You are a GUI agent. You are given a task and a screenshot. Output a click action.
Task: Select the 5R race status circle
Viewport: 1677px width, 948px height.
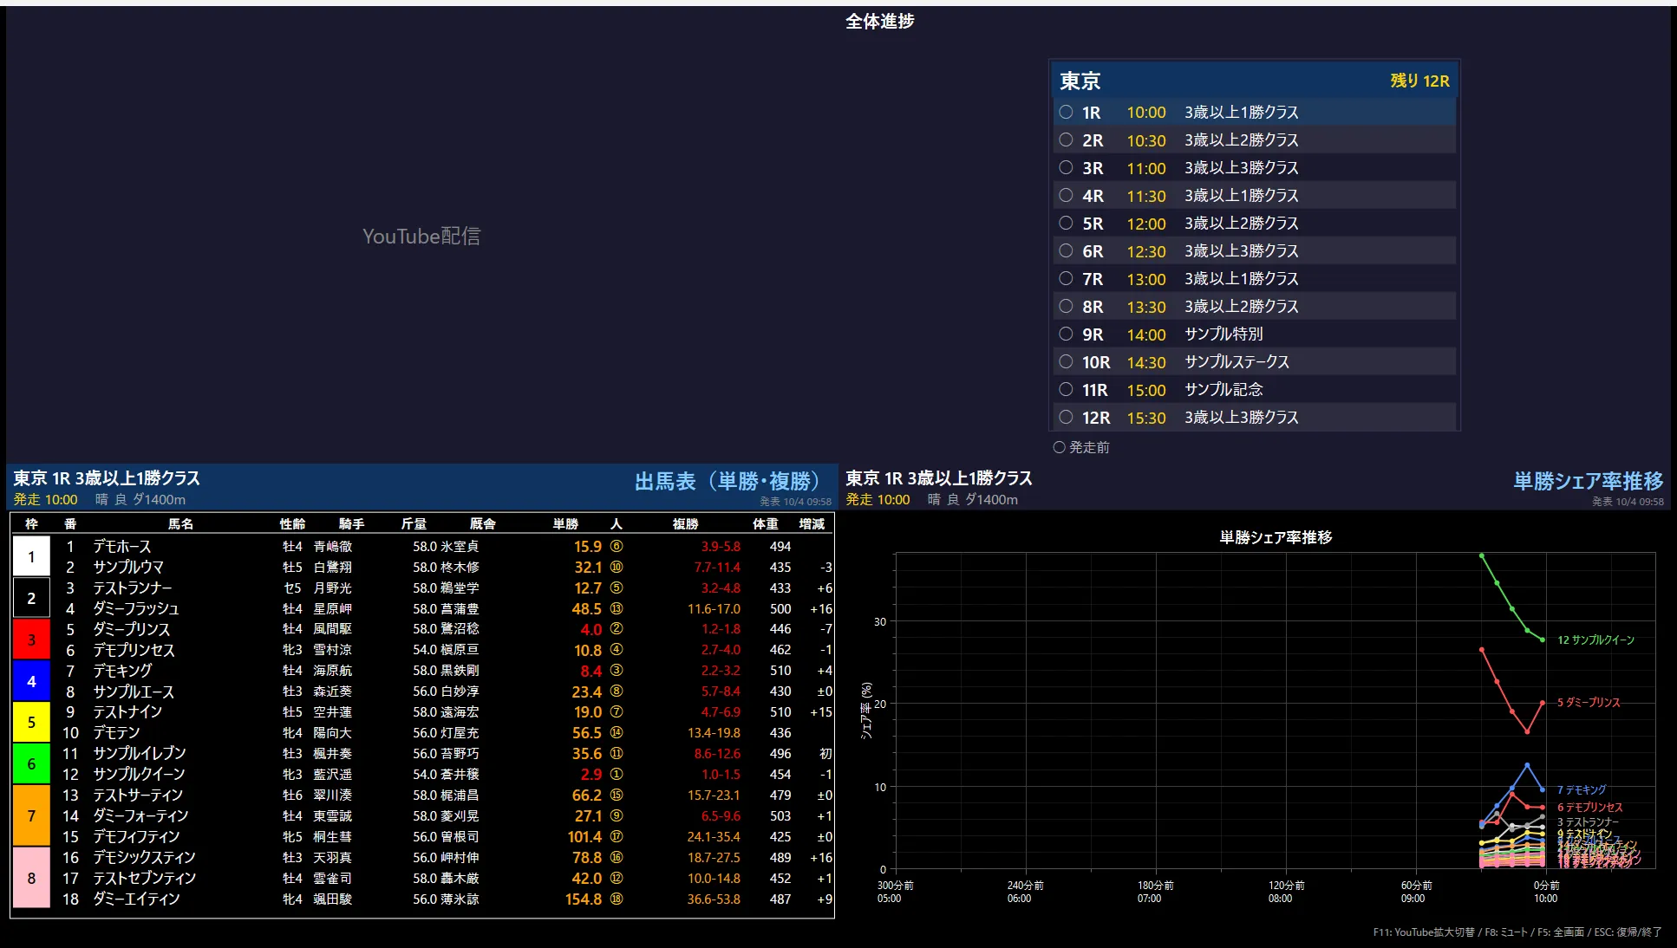click(x=1066, y=223)
